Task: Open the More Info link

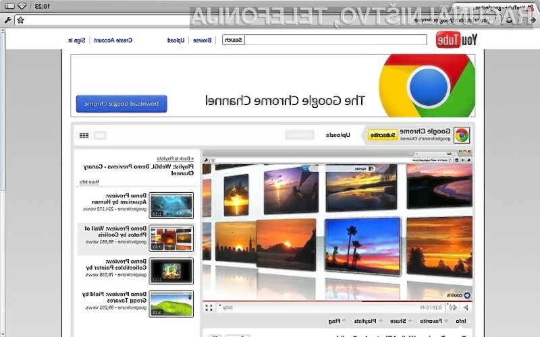Action: coord(89,182)
